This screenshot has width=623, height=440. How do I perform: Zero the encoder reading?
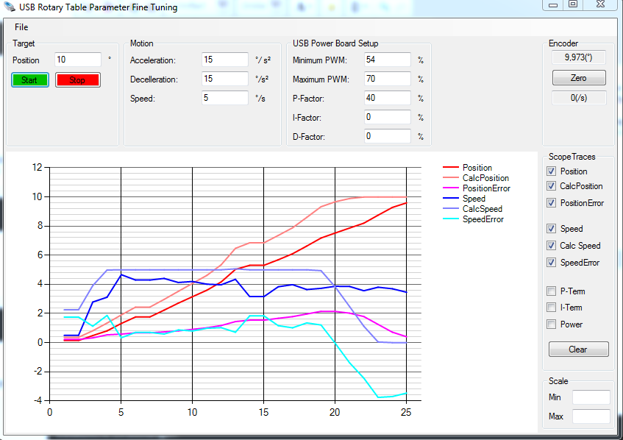point(579,78)
